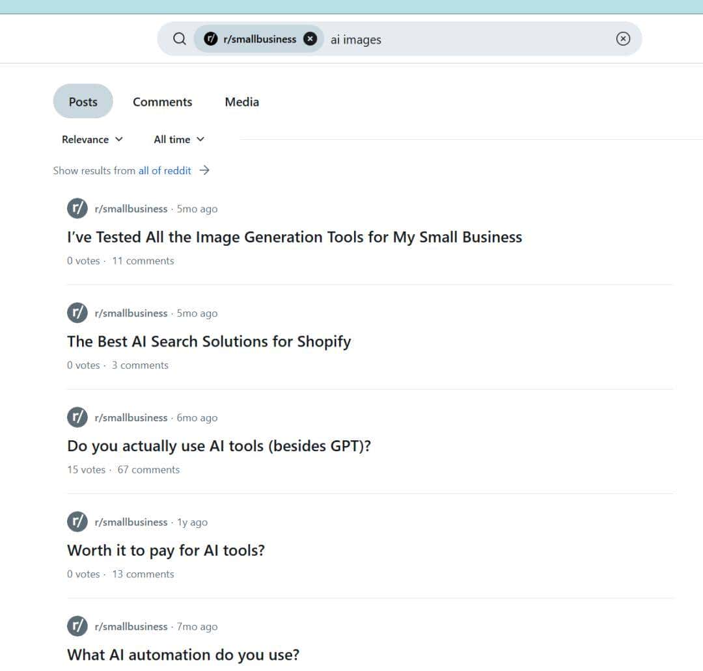Open "What AI automation do you use?" post
This screenshot has height=671, width=703.
coord(183,655)
